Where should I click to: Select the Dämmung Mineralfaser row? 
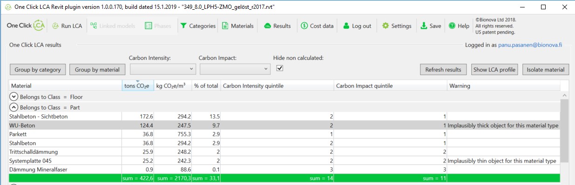pyautogui.click(x=284, y=170)
